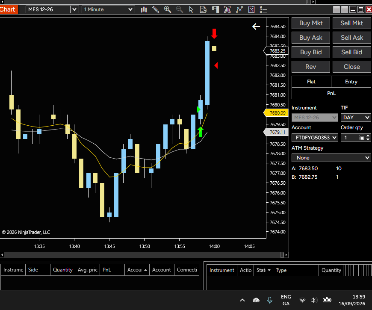Open the Status column filter arrow
The height and width of the screenshot is (310, 372).
[269, 270]
